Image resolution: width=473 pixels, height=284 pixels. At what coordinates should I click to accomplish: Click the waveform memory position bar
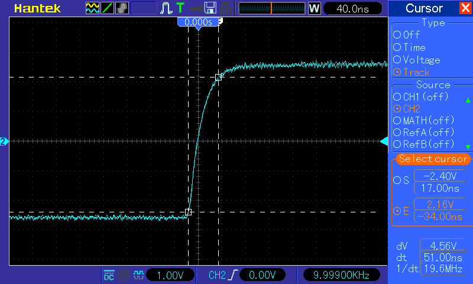coord(272,8)
